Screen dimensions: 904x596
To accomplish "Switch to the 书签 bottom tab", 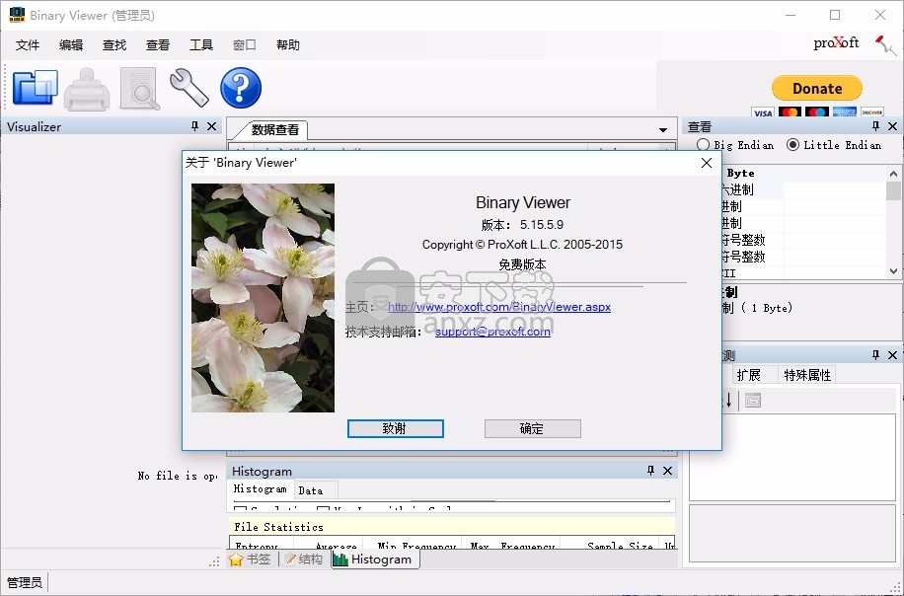I will coord(251,559).
